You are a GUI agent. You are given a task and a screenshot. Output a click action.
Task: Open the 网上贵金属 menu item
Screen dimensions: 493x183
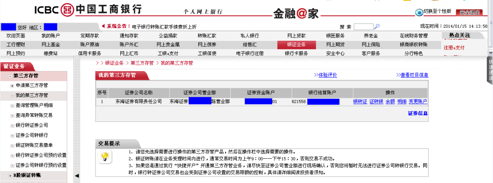[x=168, y=44]
